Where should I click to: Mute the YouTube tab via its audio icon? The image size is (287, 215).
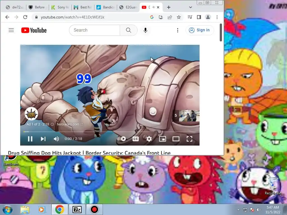coord(154,7)
